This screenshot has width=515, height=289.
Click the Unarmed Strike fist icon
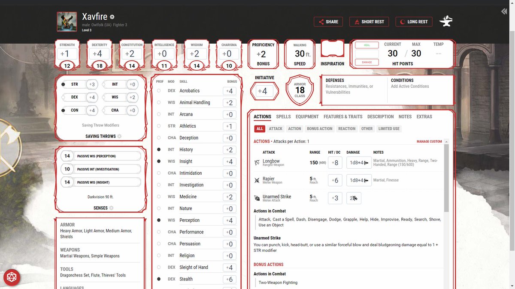pyautogui.click(x=257, y=198)
